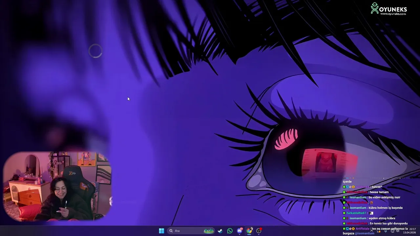Image resolution: width=420 pixels, height=236 pixels.
Task: Open the Windows Start menu
Action: coord(161,231)
